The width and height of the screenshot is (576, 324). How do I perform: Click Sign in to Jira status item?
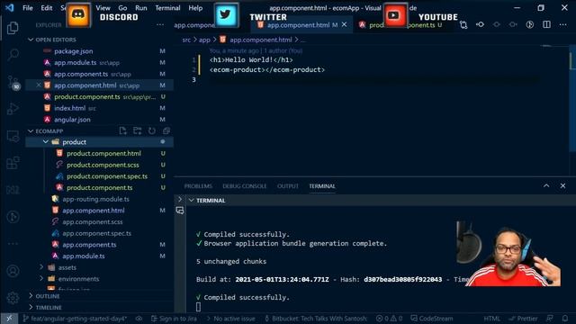click(x=174, y=319)
